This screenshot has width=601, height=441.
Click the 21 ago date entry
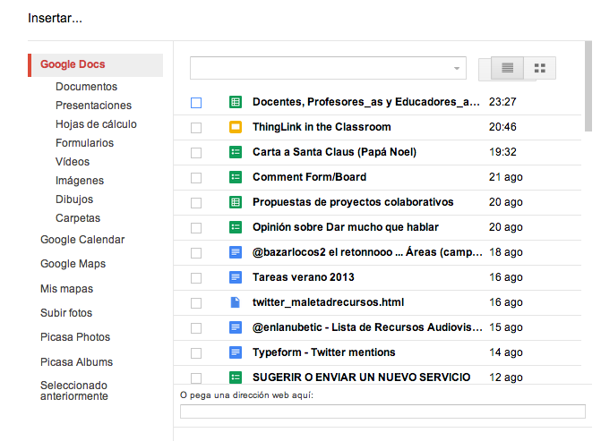click(x=505, y=177)
